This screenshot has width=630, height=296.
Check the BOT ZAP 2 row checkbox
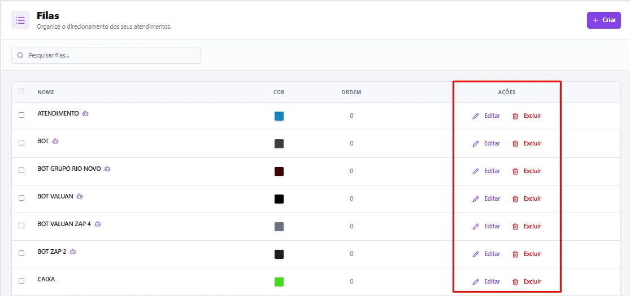[x=21, y=254]
